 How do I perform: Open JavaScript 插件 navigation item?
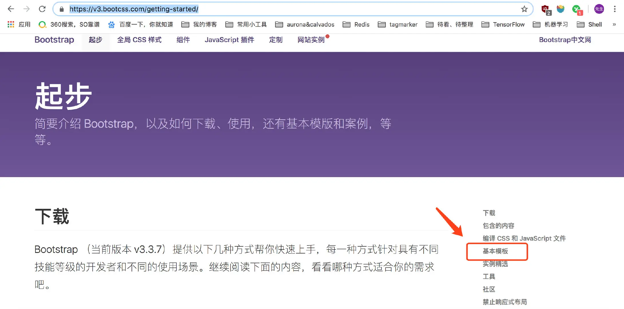click(x=229, y=40)
